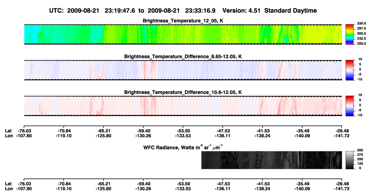Click longitude -140.09 on the upper axis
This screenshot has height=195, width=380.
(302, 136)
